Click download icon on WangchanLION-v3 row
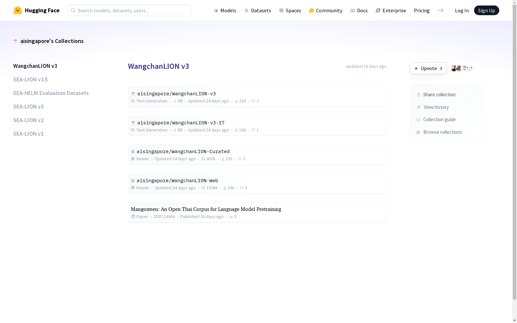Screen dimensions: 517x323 point(237,101)
